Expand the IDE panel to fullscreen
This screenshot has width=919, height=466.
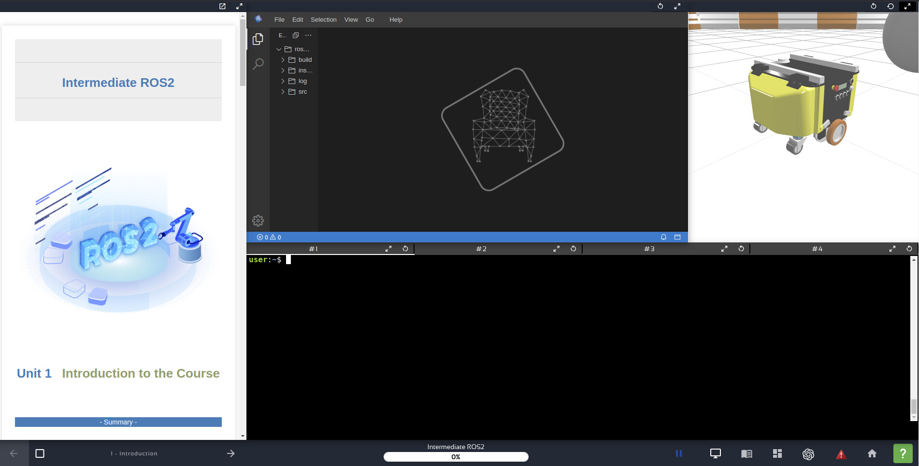677,6
